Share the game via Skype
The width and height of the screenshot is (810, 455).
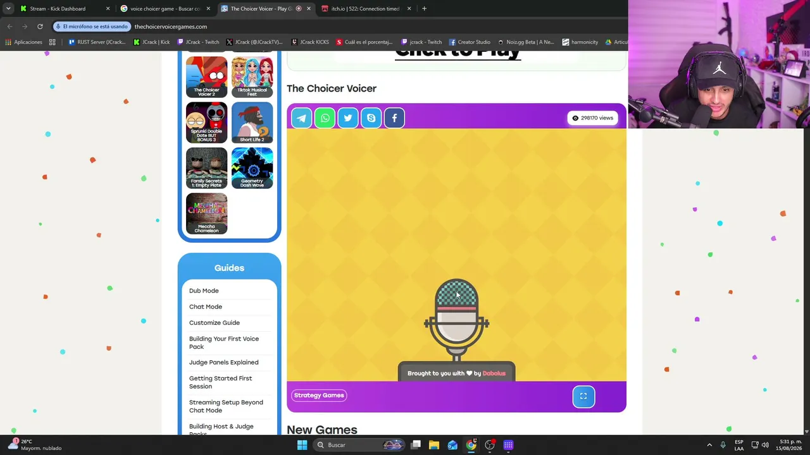click(x=371, y=118)
